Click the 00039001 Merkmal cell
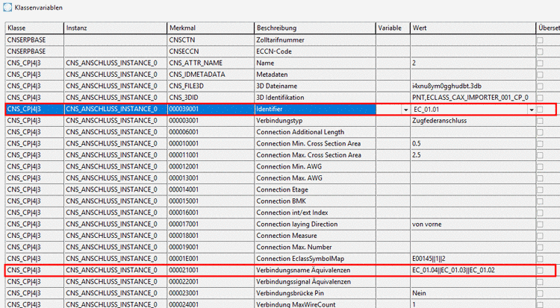The image size is (560, 308). tap(211, 109)
